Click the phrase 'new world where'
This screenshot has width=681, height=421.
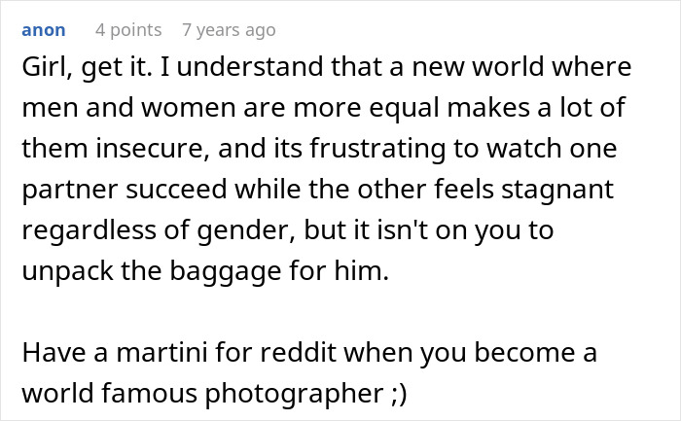click(521, 67)
